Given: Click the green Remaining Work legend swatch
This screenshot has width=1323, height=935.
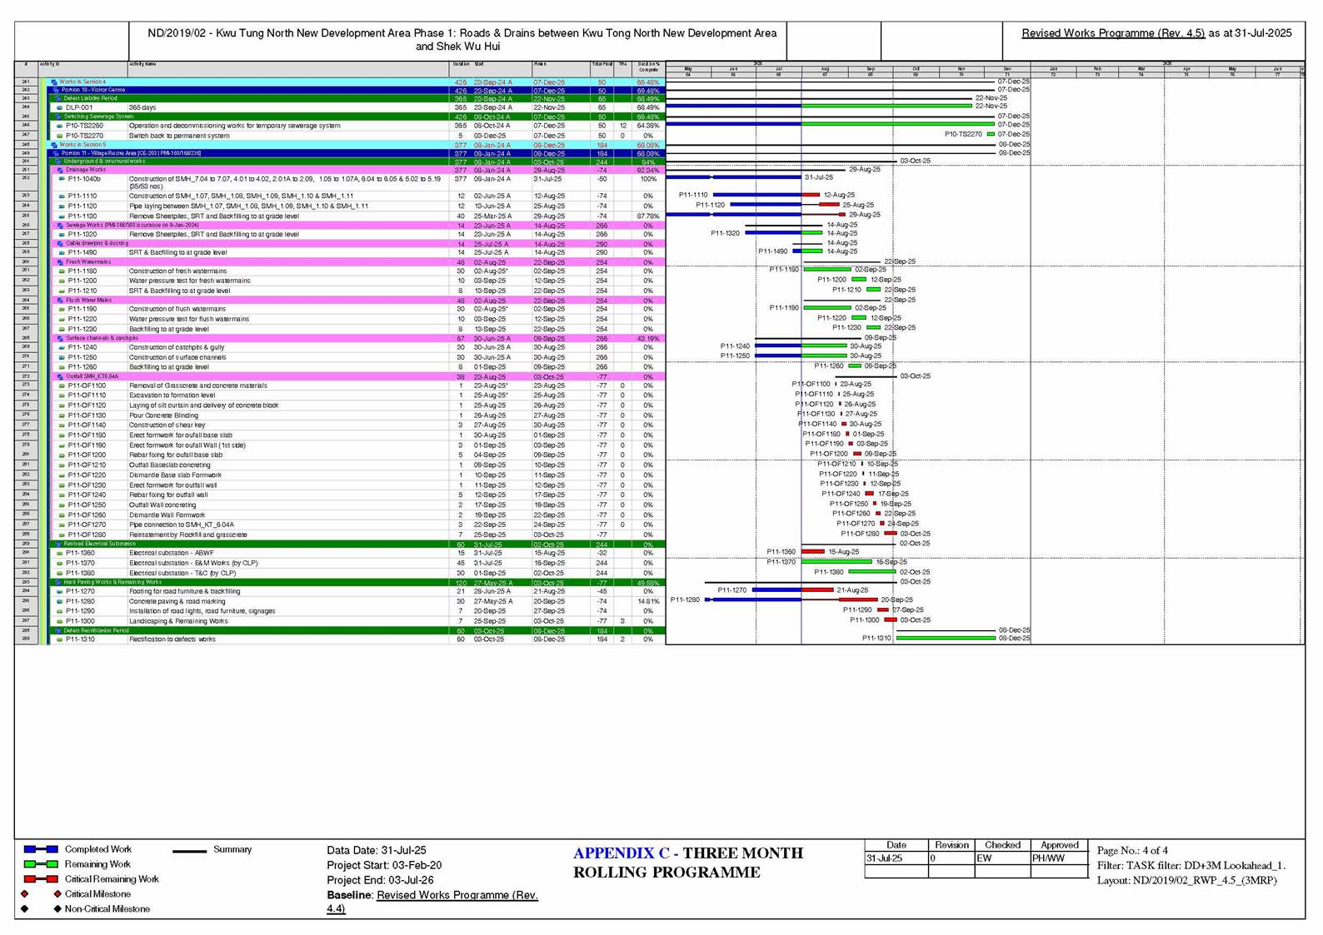Looking at the screenshot, I should pos(41,864).
